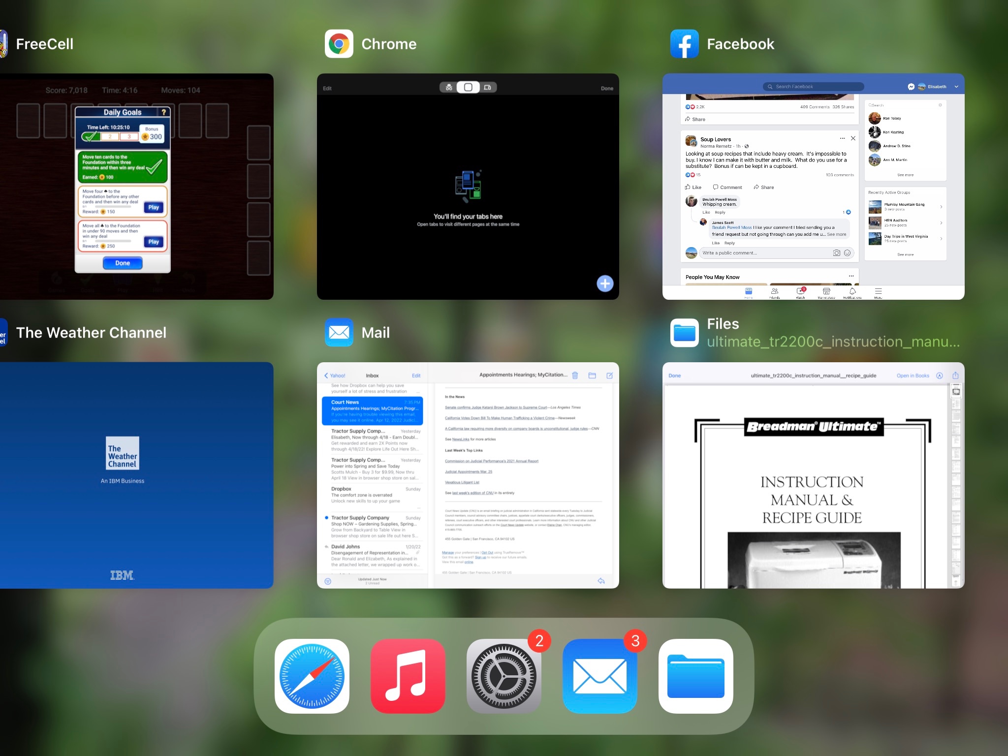Open the Court News email in inbox
This screenshot has width=1008, height=756.
point(373,411)
